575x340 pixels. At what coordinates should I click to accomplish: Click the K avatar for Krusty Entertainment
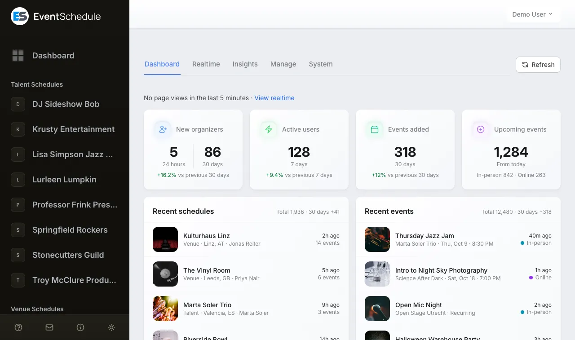tap(18, 129)
